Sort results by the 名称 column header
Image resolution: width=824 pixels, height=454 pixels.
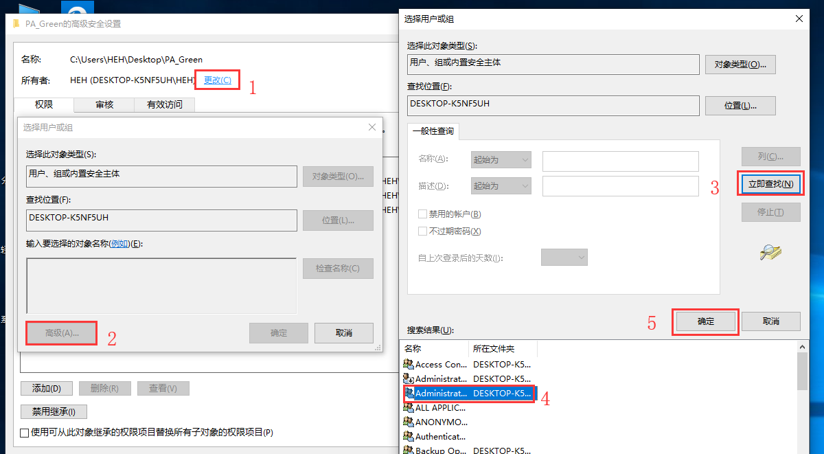pos(434,349)
